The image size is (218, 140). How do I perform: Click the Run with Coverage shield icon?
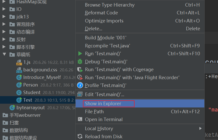[80, 69]
